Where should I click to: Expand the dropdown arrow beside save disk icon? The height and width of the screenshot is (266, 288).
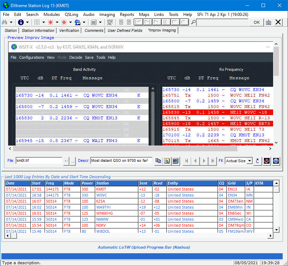pos(83,22)
